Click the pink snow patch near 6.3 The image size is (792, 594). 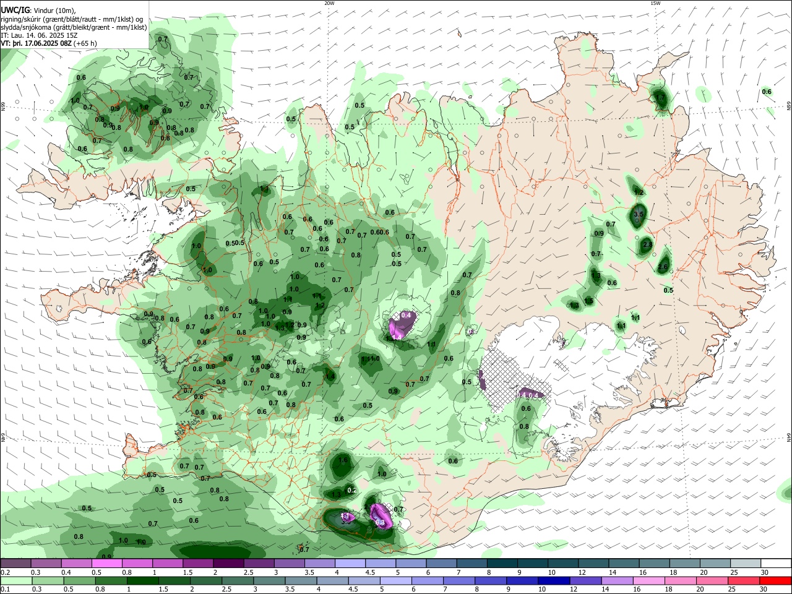[380, 515]
